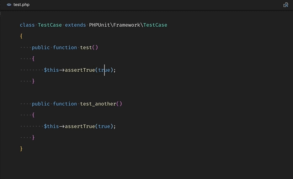Screen dimensions: 293x179
Task: Click 'assertTrue' inside the test() method
Action: (80, 70)
